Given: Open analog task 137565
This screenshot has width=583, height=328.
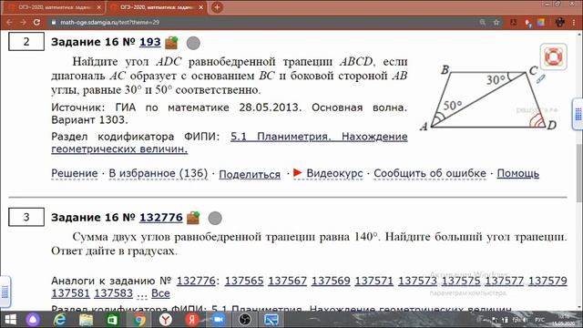Looking at the screenshot, I should click(x=244, y=281).
